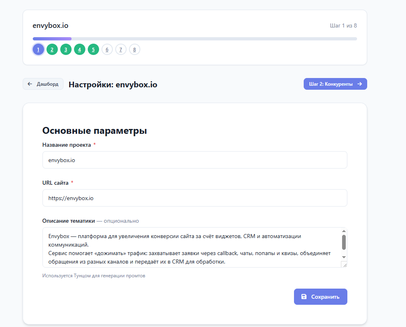This screenshot has width=406, height=327.
Task: Open step 6 circle
Action: pos(107,50)
